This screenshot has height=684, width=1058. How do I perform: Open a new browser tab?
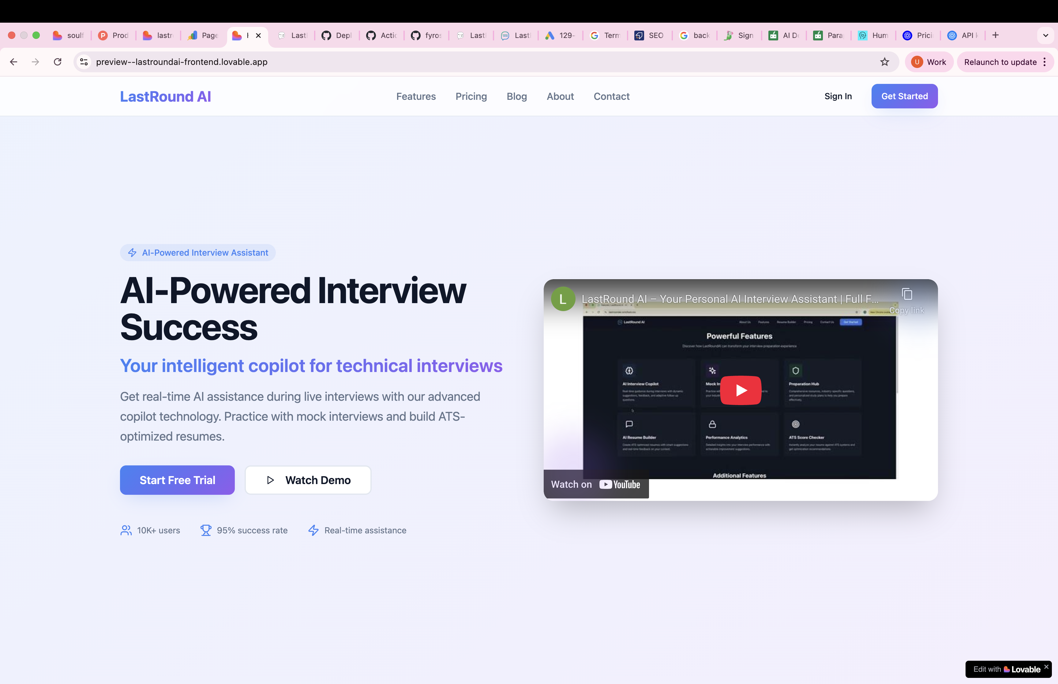tap(996, 35)
